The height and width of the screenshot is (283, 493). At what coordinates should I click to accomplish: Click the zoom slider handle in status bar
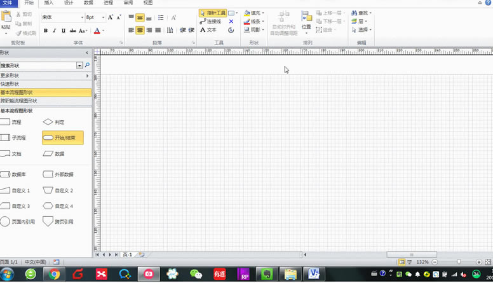[x=459, y=262]
